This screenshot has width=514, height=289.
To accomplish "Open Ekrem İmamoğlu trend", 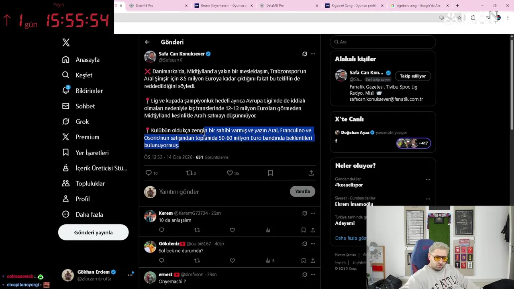I will tap(354, 204).
